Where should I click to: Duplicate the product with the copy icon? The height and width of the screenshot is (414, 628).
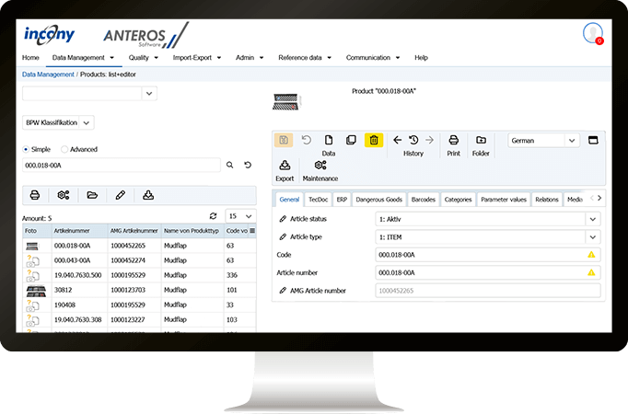(x=351, y=140)
